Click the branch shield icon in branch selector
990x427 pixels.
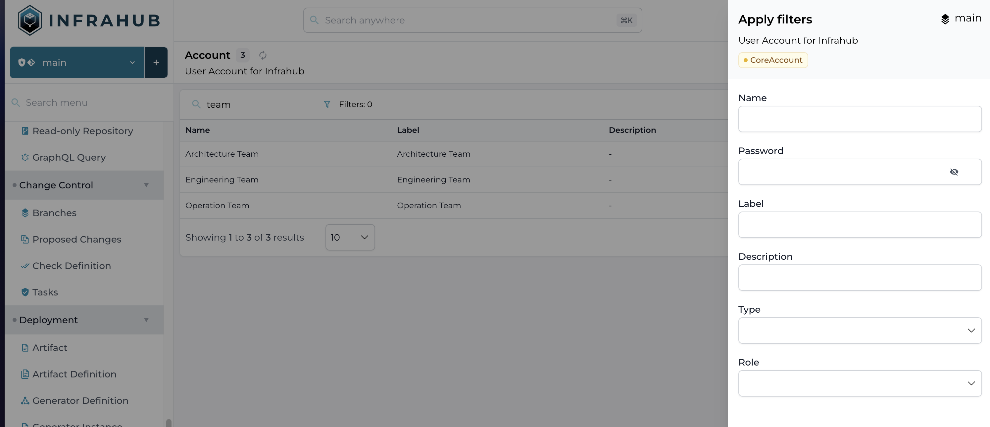22,62
